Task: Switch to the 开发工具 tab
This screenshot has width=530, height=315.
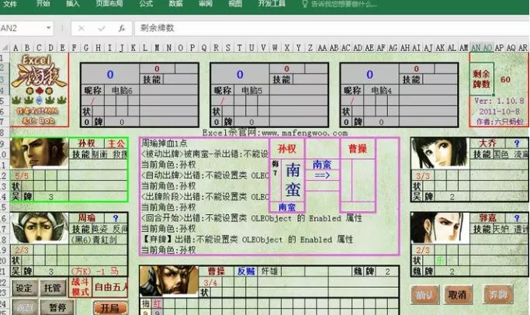Action: (x=272, y=4)
